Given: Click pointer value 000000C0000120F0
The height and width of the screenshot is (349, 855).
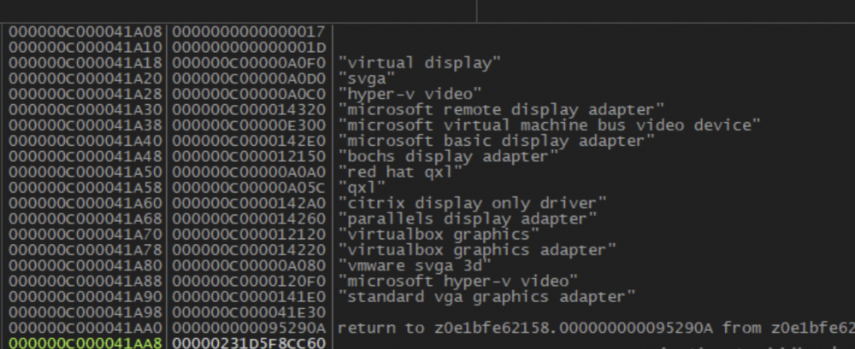Looking at the screenshot, I should click(249, 282).
